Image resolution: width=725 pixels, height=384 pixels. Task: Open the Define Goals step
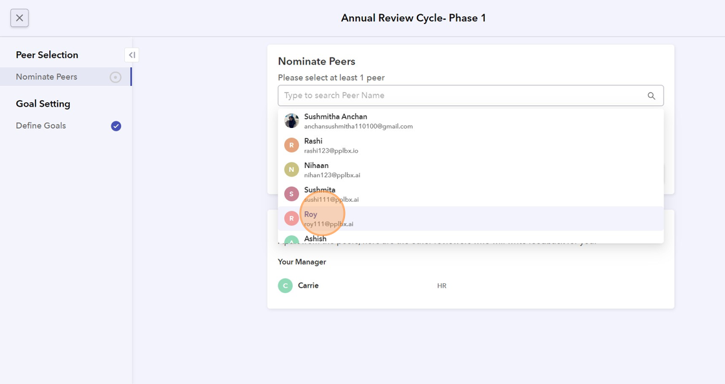coord(41,126)
